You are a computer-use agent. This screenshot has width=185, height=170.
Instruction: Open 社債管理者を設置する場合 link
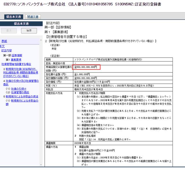(16, 64)
